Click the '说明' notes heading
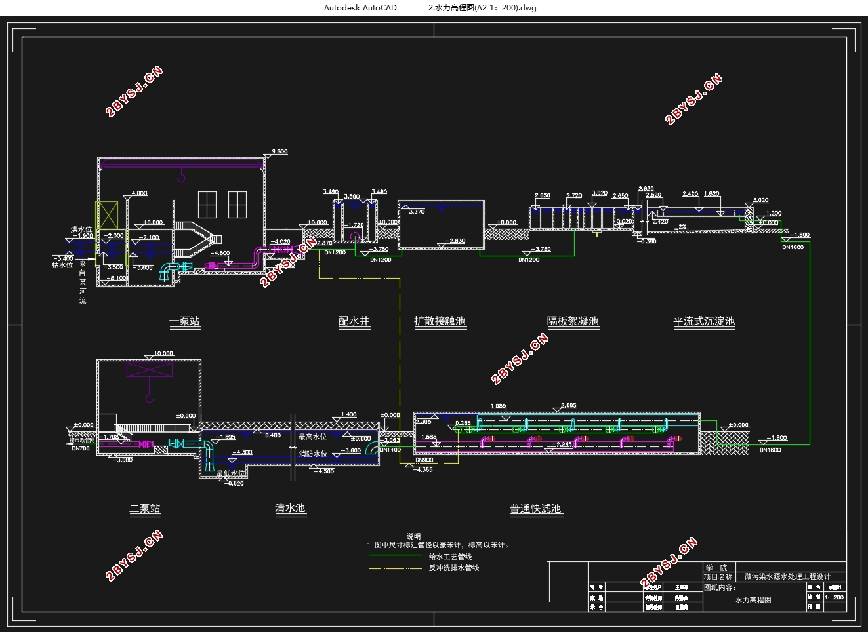This screenshot has height=632, width=868. pyautogui.click(x=414, y=536)
